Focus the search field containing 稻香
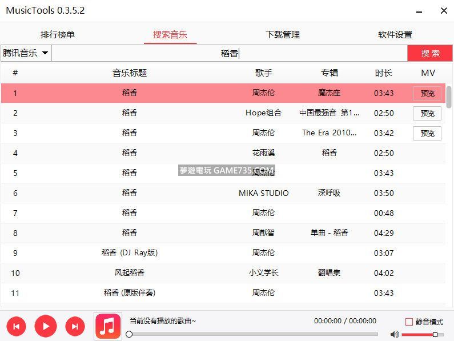The height and width of the screenshot is (341, 454). pyautogui.click(x=230, y=53)
